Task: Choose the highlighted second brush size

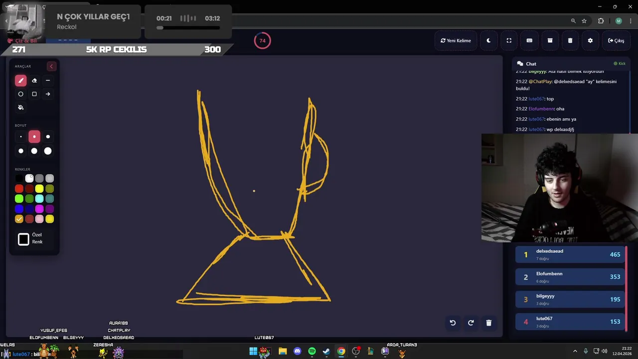Action: click(x=34, y=137)
